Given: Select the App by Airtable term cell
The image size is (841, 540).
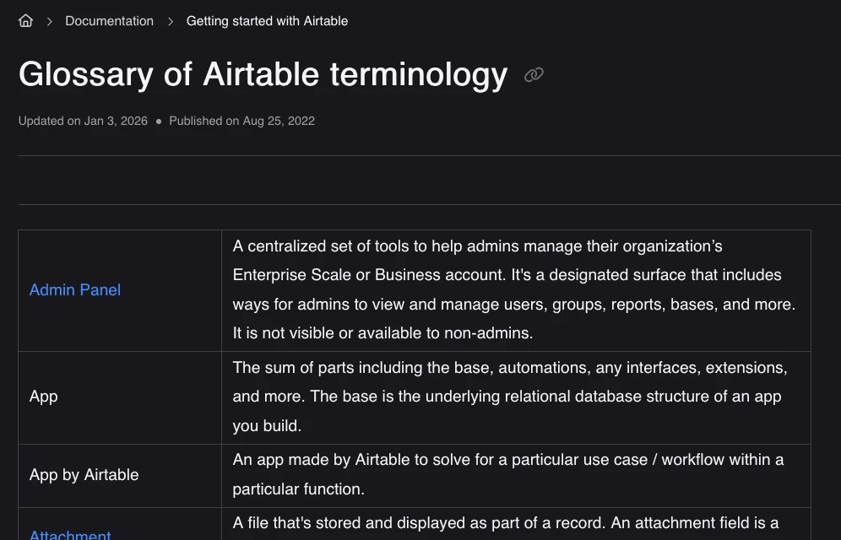Looking at the screenshot, I should (x=84, y=475).
